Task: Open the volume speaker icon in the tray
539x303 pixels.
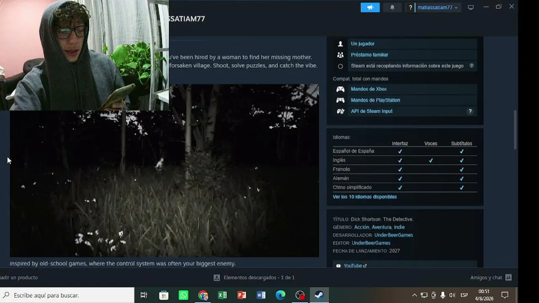Action: 452,295
